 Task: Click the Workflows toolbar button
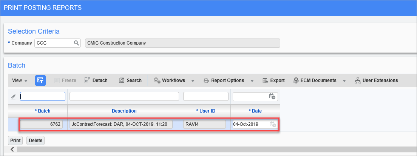click(x=169, y=80)
